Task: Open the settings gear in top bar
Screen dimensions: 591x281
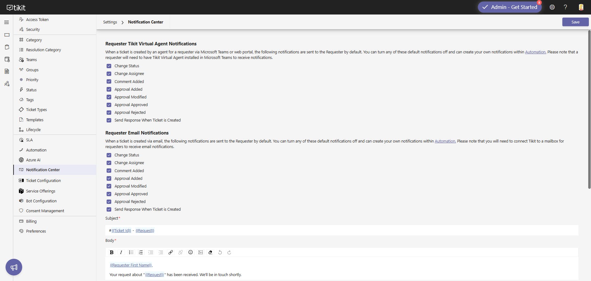Action: click(552, 7)
